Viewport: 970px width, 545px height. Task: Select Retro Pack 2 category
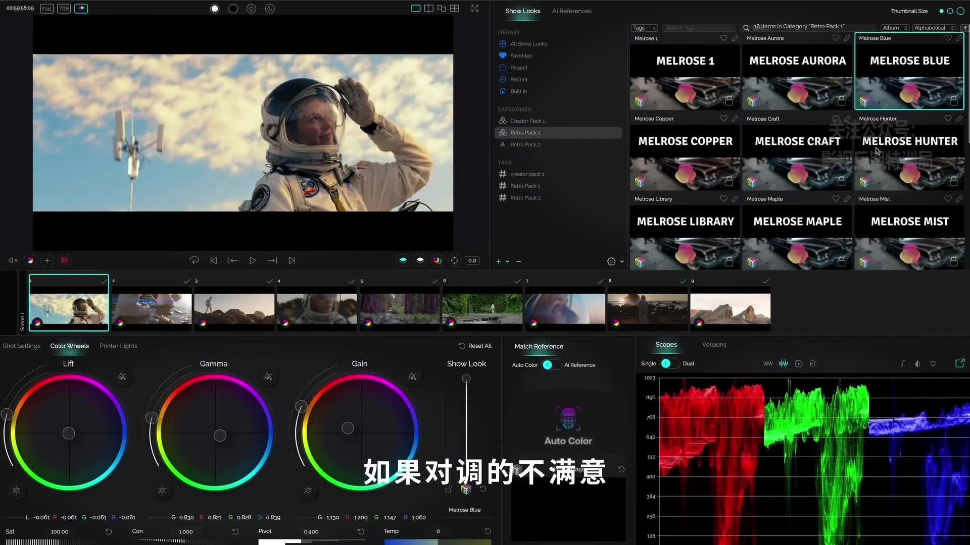tap(525, 145)
